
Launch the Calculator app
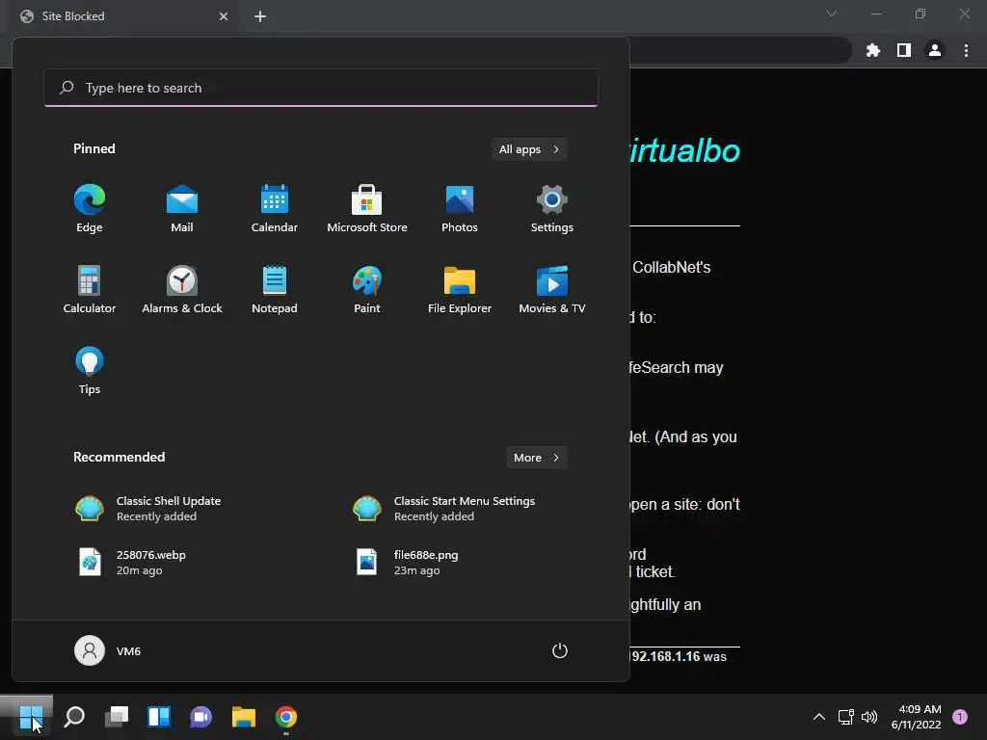90,289
